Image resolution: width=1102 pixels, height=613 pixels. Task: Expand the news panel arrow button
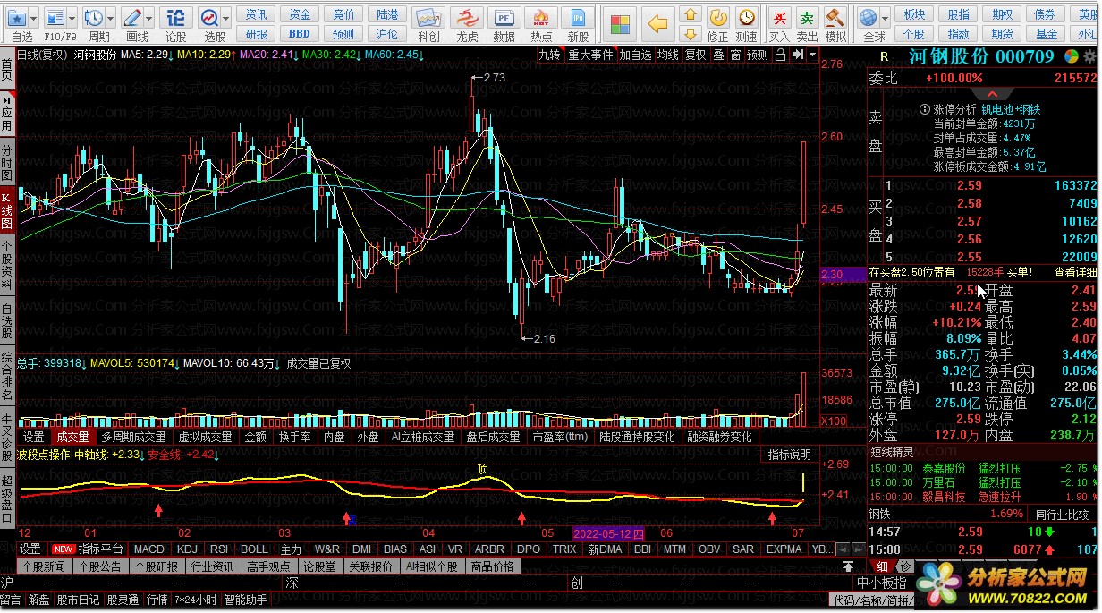(848, 566)
